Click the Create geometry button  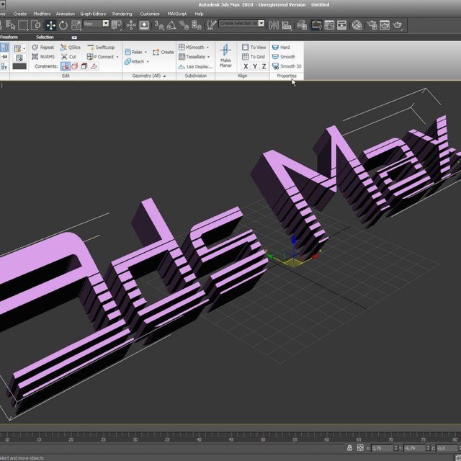pyautogui.click(x=164, y=52)
